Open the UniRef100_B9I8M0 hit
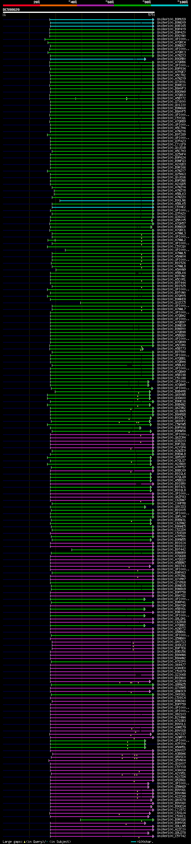Screen dimensions: 191x844 [171, 484]
